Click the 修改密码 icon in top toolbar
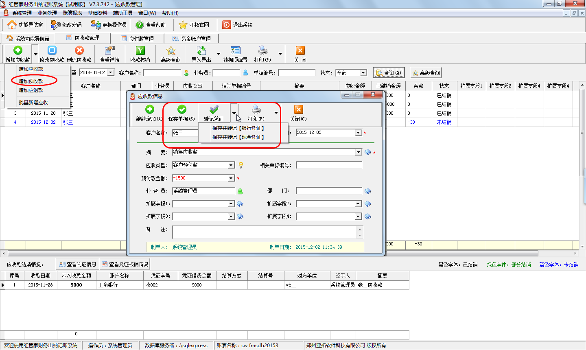Viewport: 586px width, 350px height. pos(56,25)
